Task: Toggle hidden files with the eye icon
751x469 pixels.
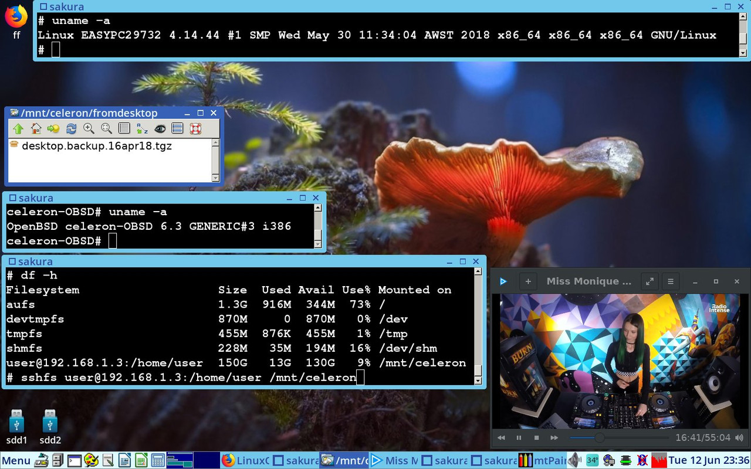Action: pos(160,128)
